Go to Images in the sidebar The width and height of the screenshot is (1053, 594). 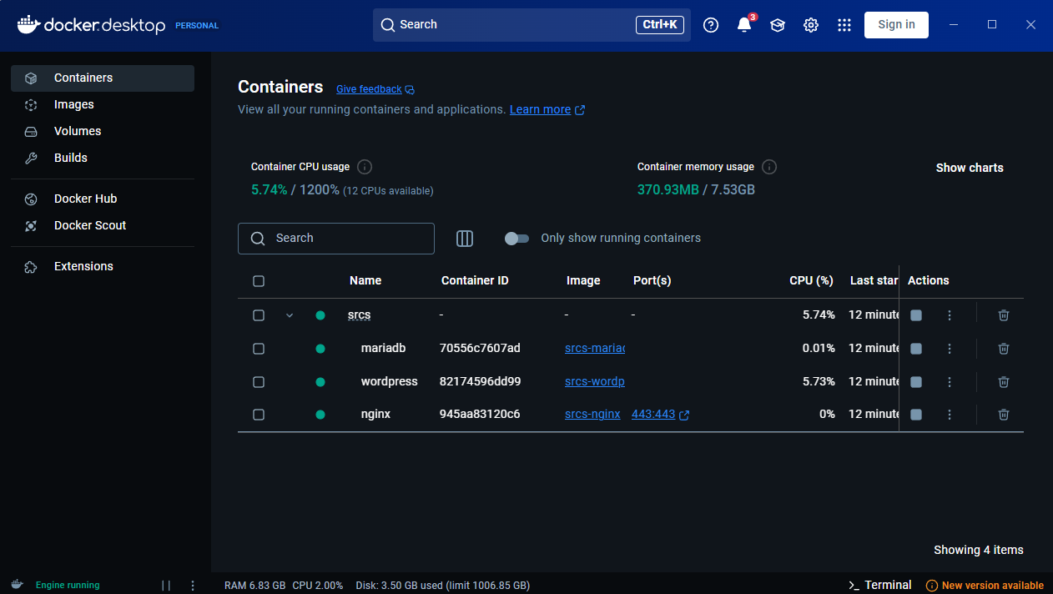(74, 104)
